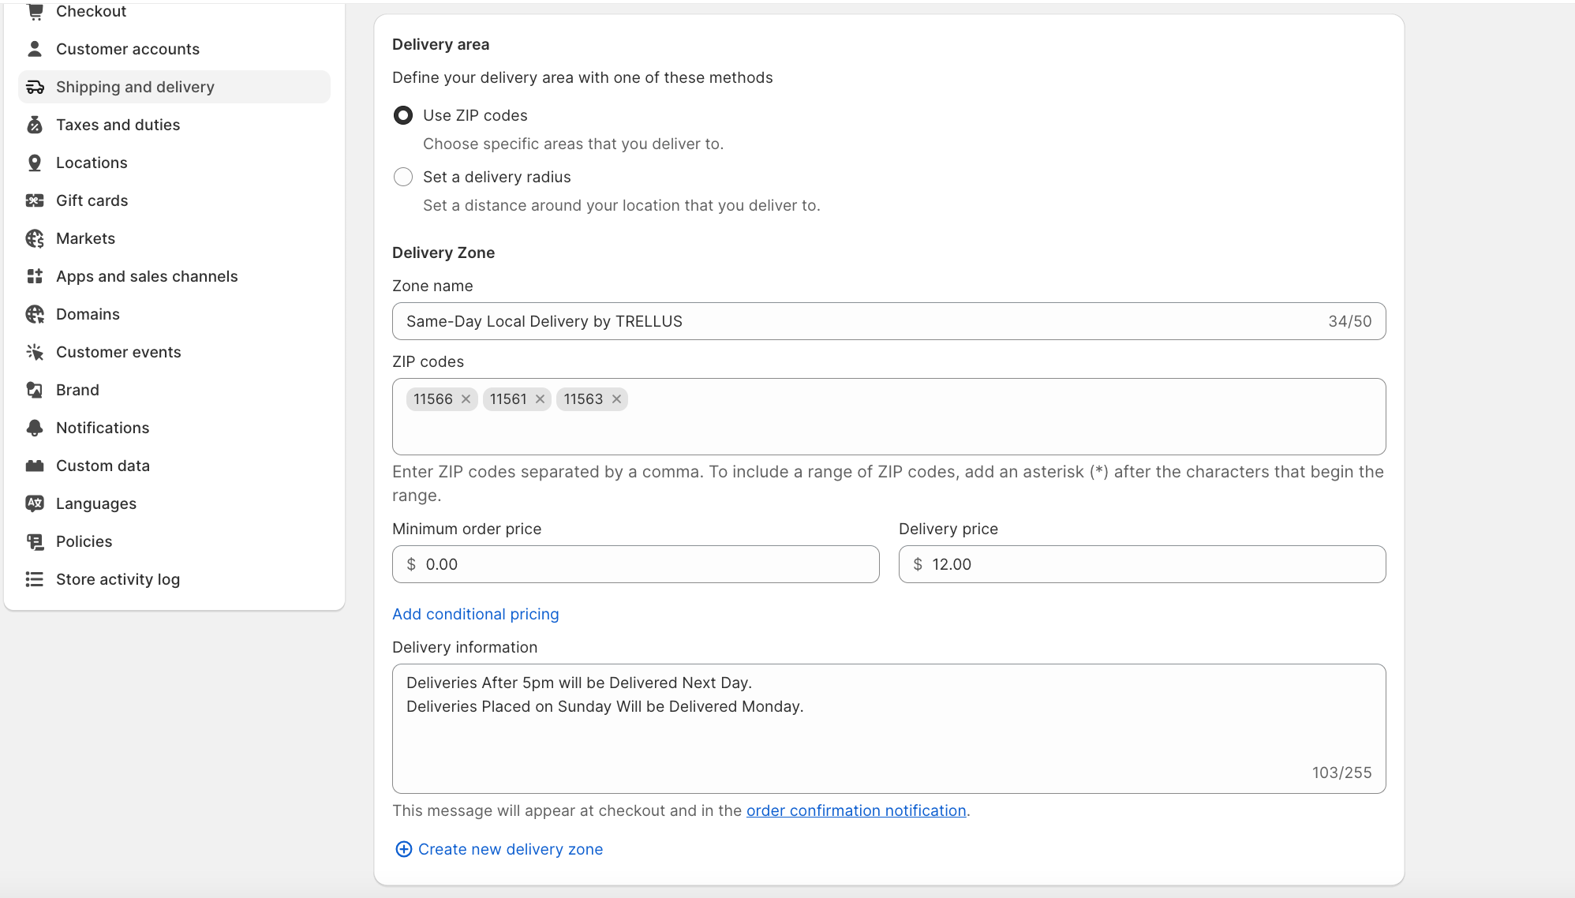Click the 103/255 character counter
Viewport: 1575px width, 898px height.
pyautogui.click(x=1341, y=773)
